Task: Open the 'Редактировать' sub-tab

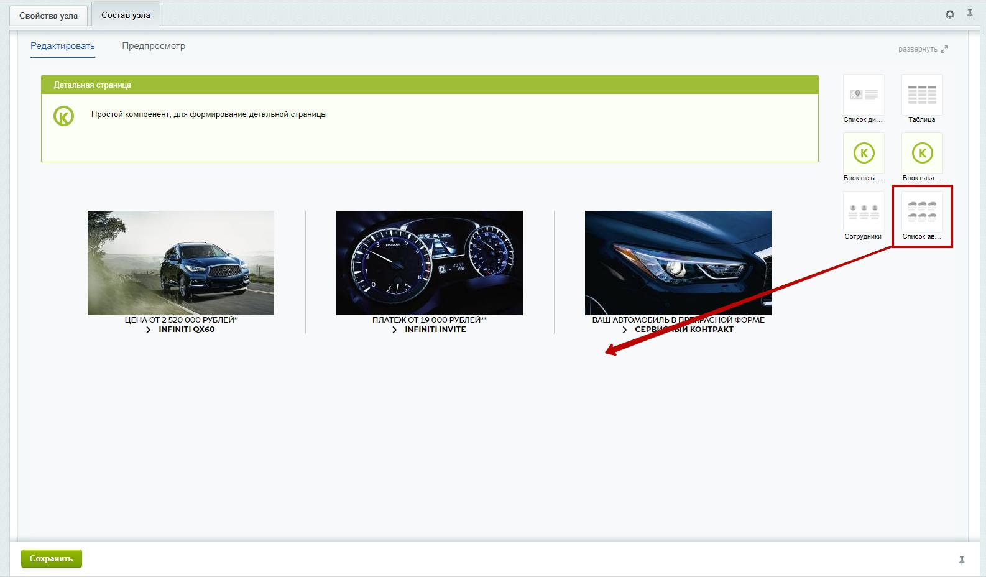Action: tap(63, 46)
